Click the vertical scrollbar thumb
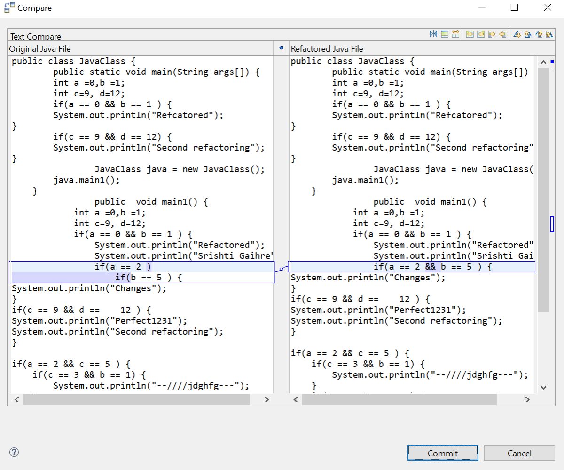Screen dimensions: 564x470 (x=543, y=190)
